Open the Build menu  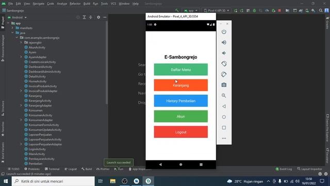(x=87, y=4)
